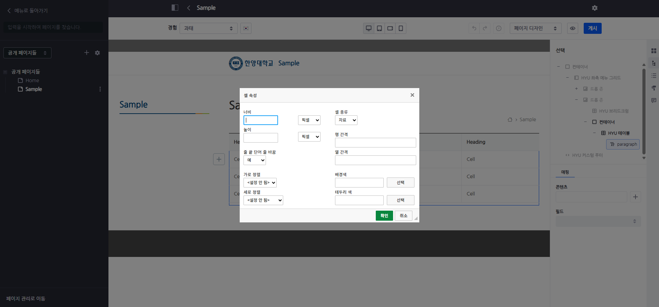Open the comments panel icon
Screen dimensions: 659x307
(x=653, y=100)
